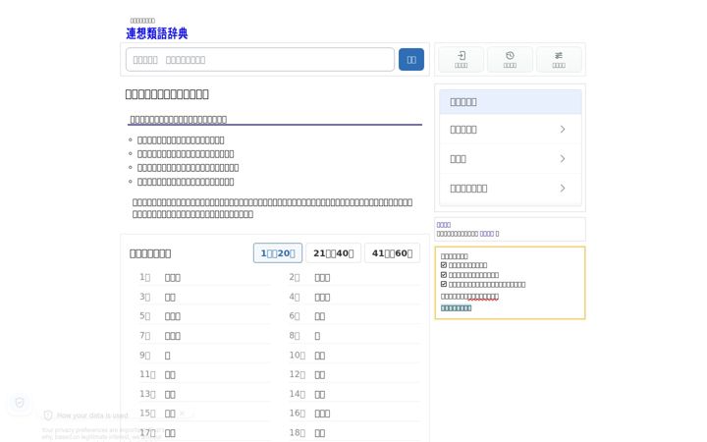Open the rank 10 word entry
Viewport: 707px width, 442px height.
[x=320, y=356]
